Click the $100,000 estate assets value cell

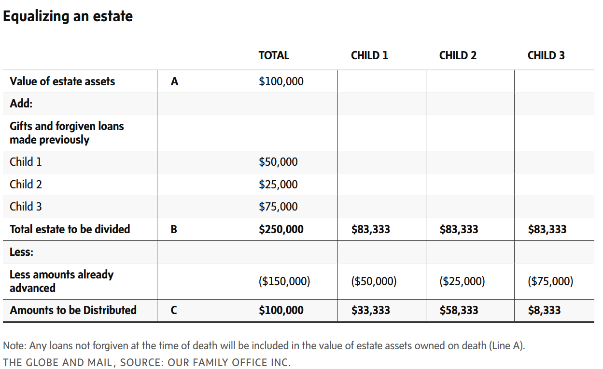coord(281,81)
